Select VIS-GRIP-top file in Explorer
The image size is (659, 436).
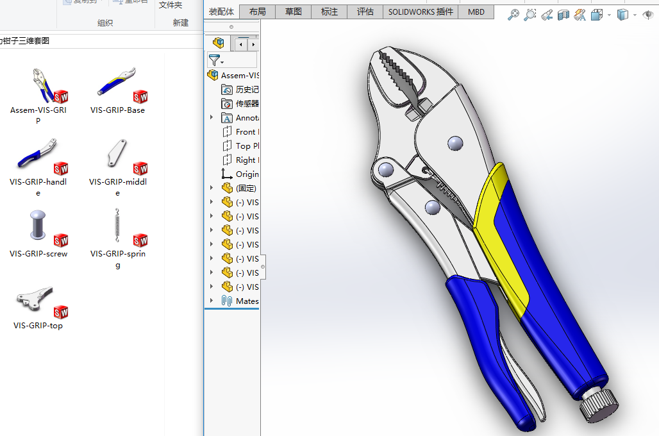pos(38,308)
